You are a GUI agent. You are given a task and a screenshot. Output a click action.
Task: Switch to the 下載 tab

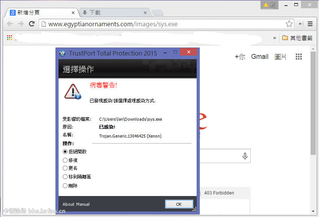tap(113, 13)
